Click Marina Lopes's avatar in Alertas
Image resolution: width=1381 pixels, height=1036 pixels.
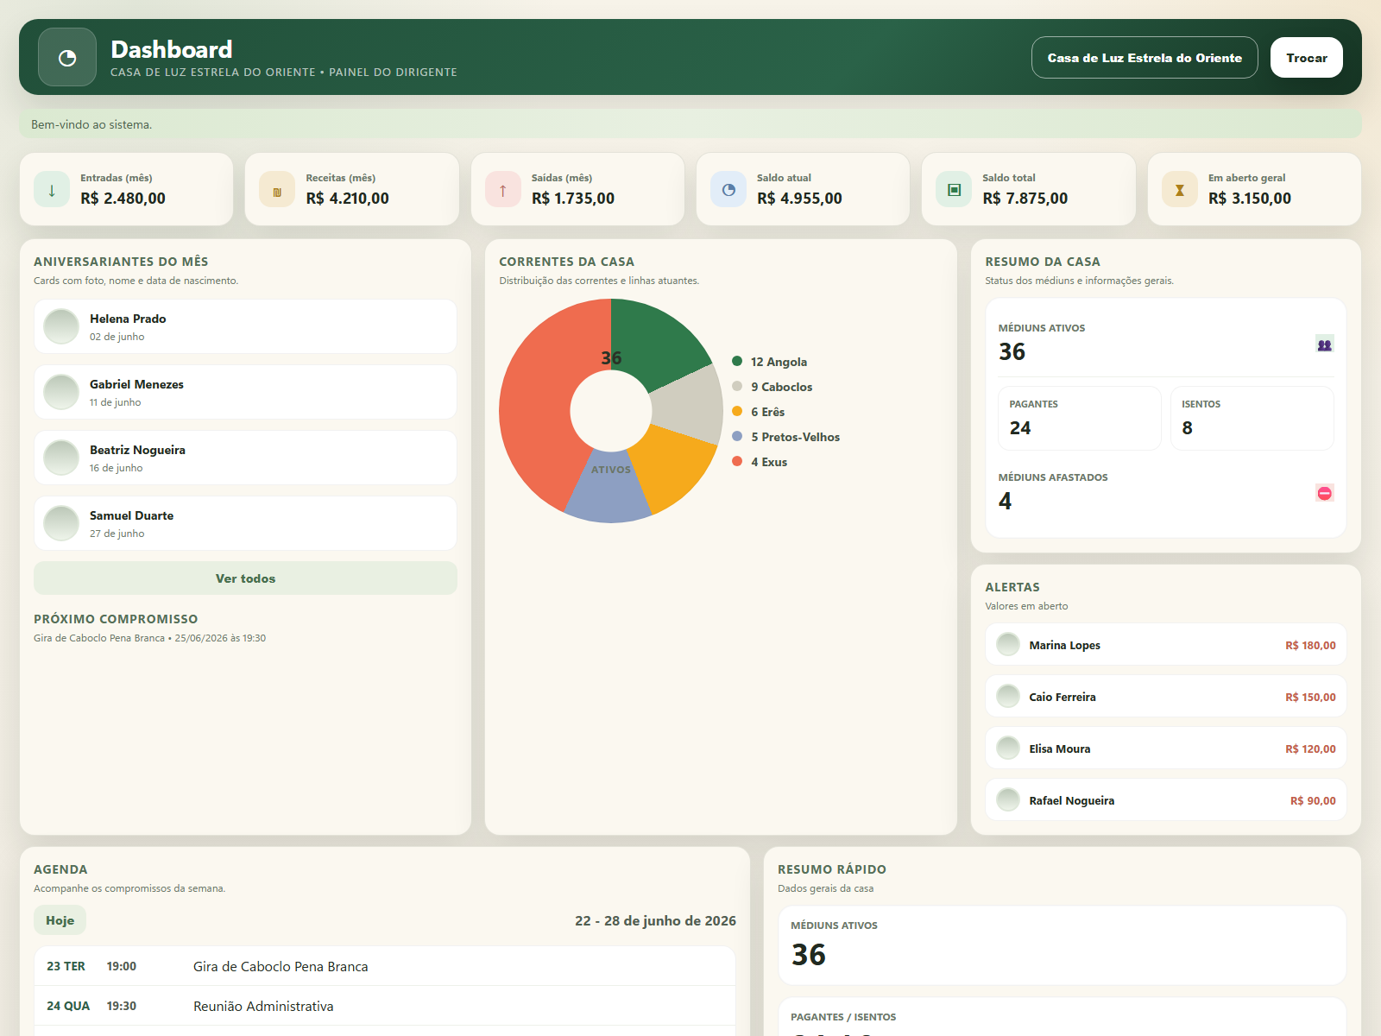pyautogui.click(x=1008, y=644)
